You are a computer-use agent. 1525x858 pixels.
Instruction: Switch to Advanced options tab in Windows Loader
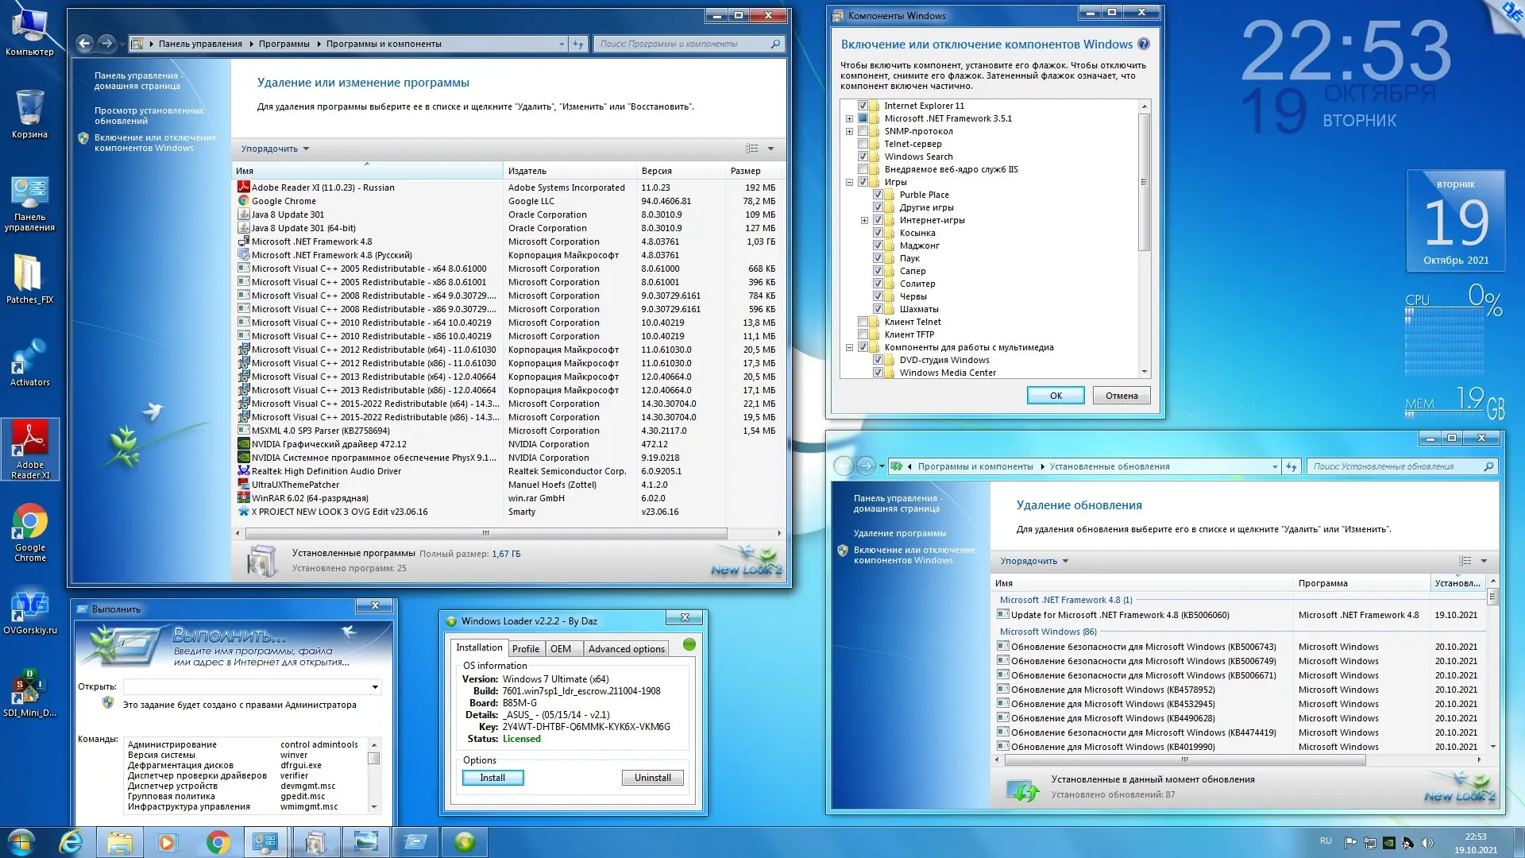(x=626, y=648)
